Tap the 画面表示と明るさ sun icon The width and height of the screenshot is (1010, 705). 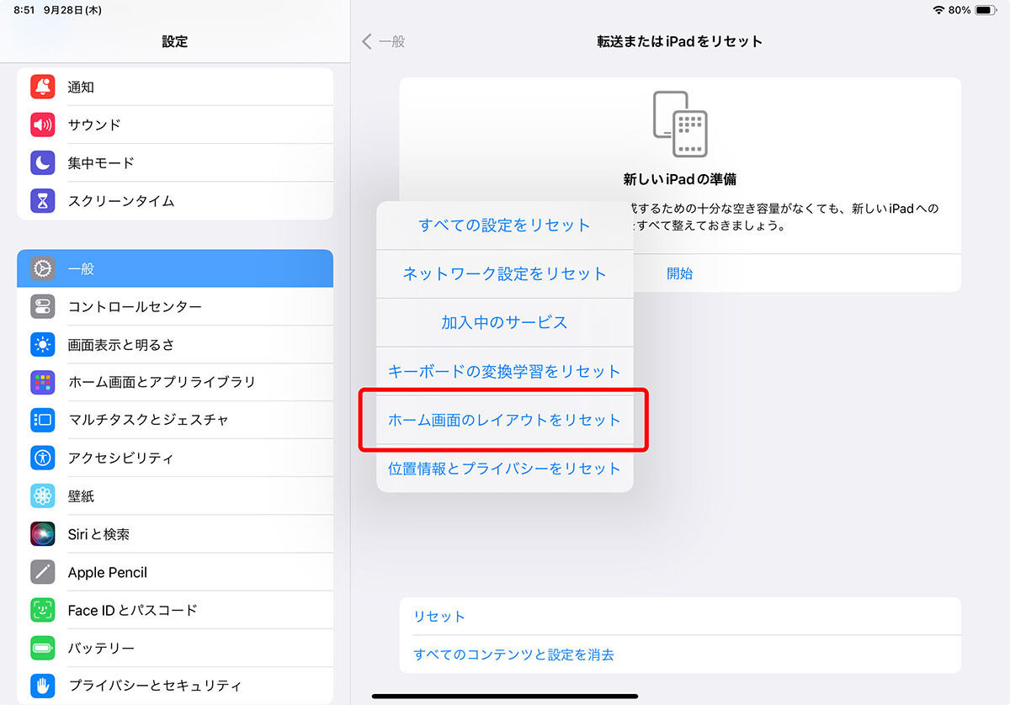coord(43,344)
